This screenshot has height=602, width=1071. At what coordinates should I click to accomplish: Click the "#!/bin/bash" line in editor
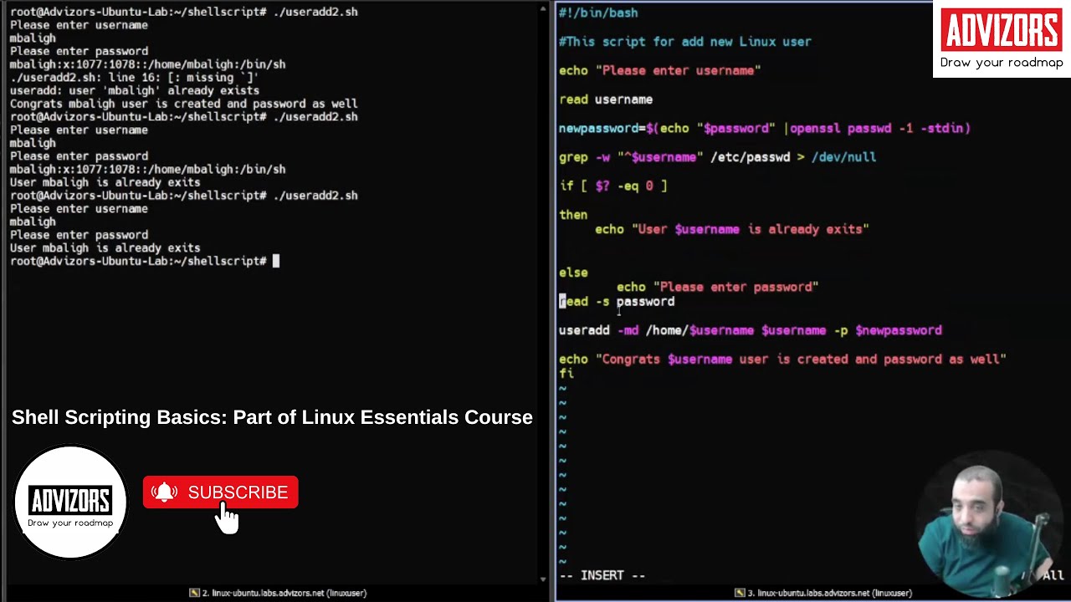[598, 13]
